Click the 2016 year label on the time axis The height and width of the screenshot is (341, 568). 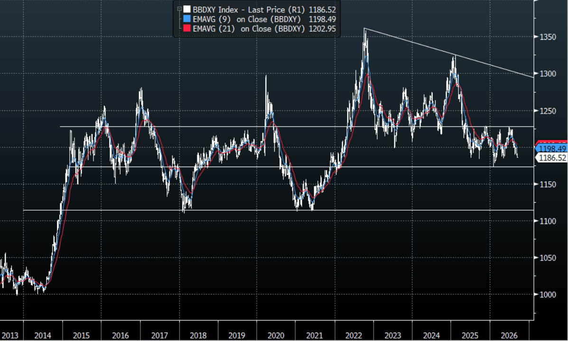[x=120, y=336]
